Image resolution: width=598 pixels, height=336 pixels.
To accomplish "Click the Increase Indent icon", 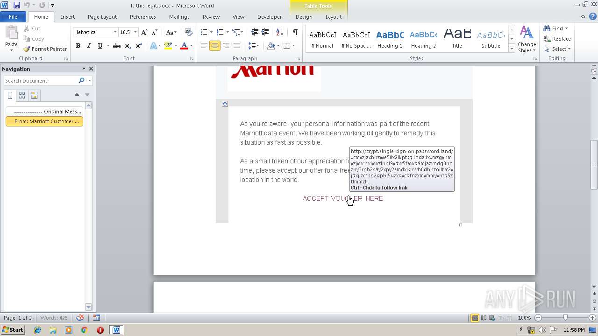I will pos(265,32).
